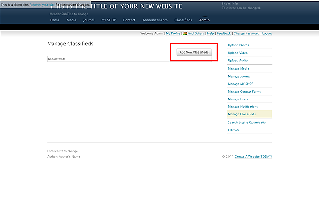Follow the Create A Website TODAY! footer link
The width and height of the screenshot is (319, 199).
pos(253,156)
